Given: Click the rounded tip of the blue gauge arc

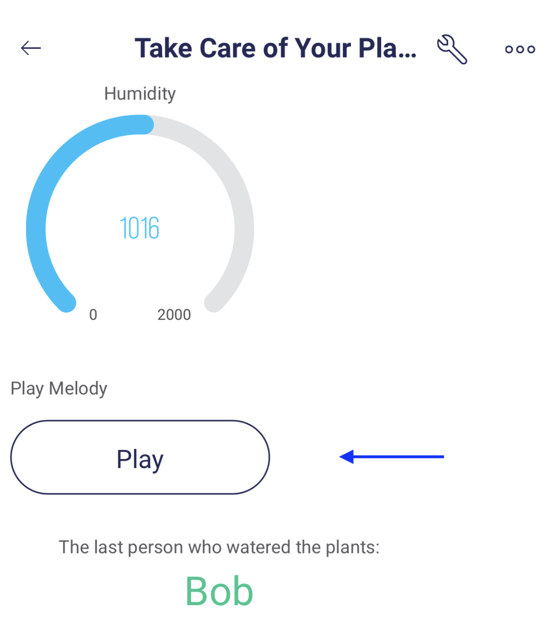Looking at the screenshot, I should 145,125.
